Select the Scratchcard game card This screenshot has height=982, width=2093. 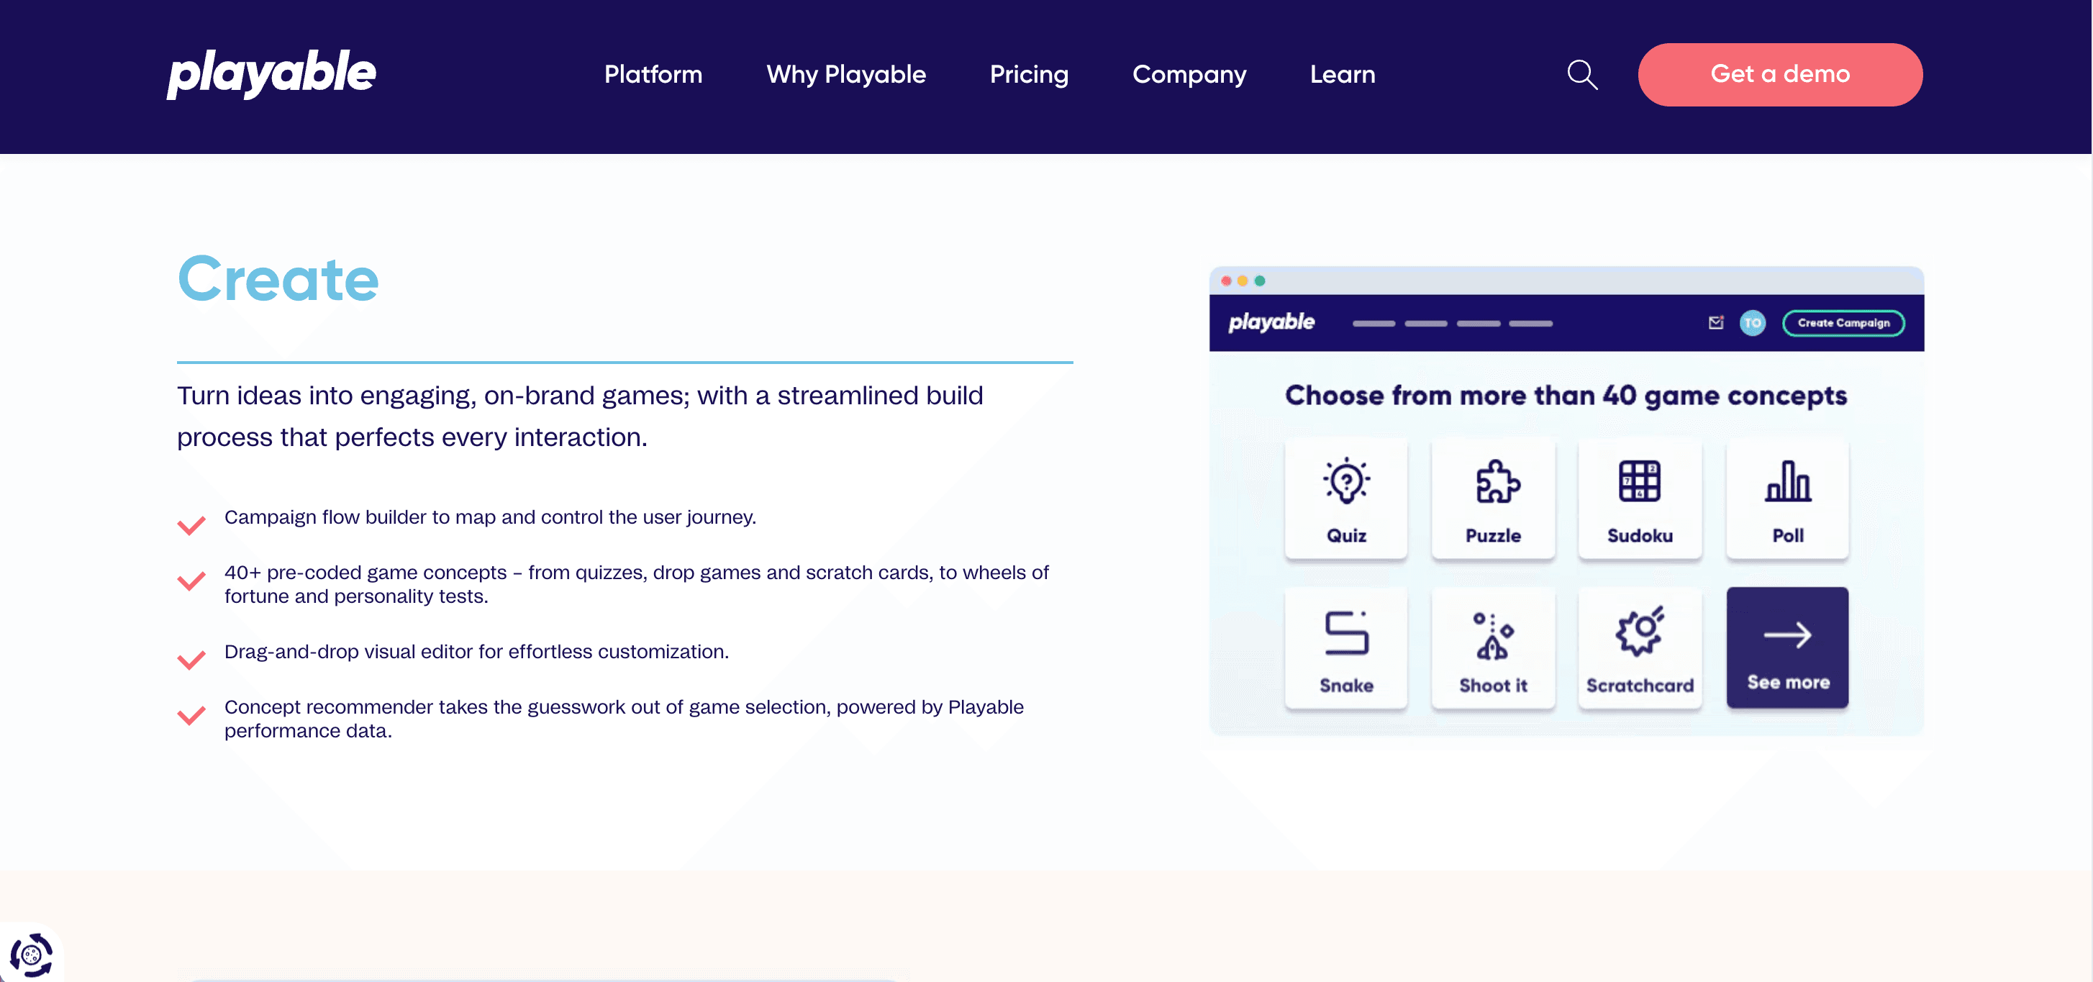(1640, 648)
